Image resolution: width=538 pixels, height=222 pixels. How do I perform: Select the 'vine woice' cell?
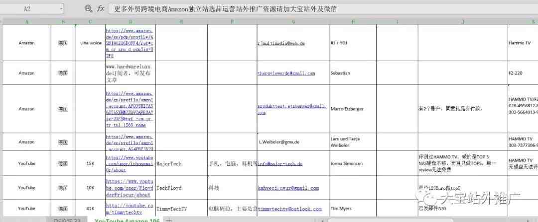tap(91, 43)
